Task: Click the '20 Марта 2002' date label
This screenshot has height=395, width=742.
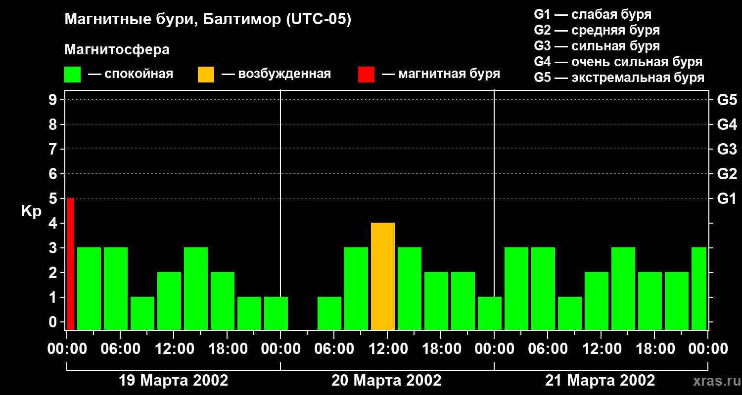Action: [x=386, y=380]
